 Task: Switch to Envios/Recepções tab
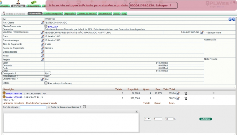[53, 13]
